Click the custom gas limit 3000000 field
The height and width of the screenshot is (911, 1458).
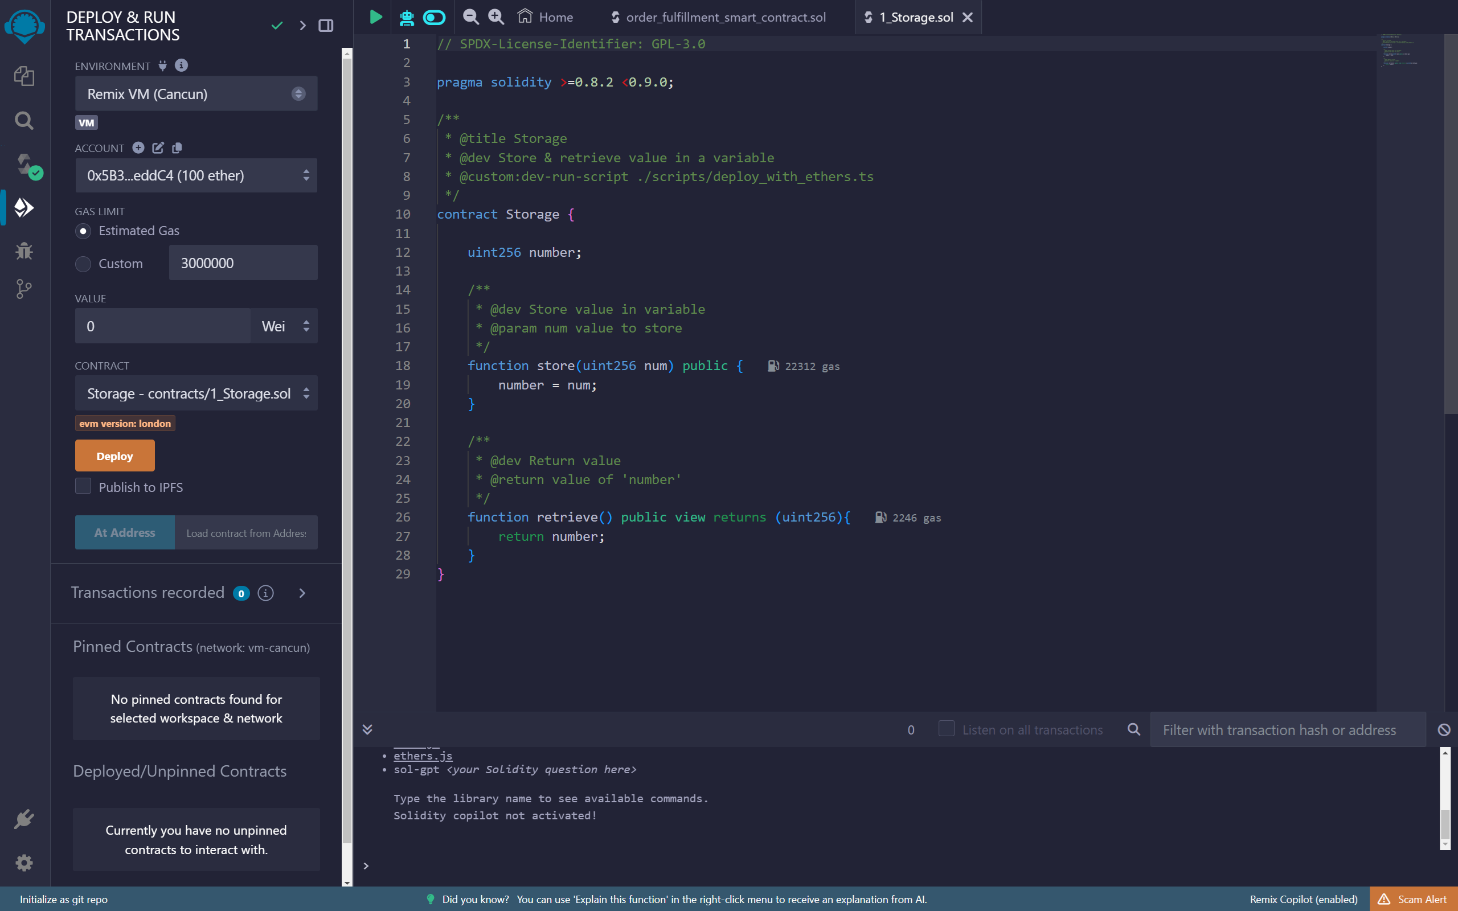[243, 262]
